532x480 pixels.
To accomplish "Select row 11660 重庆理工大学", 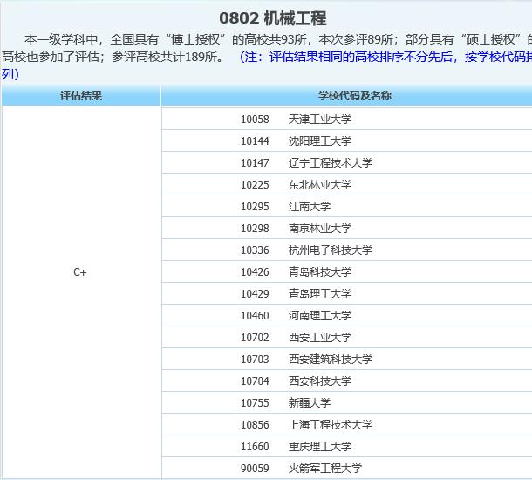I will 347,446.
